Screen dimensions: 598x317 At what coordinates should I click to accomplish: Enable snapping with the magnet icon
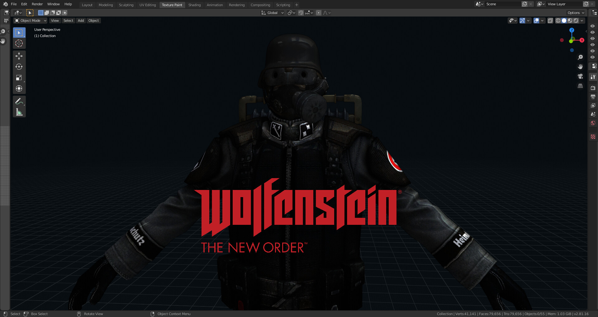point(301,13)
